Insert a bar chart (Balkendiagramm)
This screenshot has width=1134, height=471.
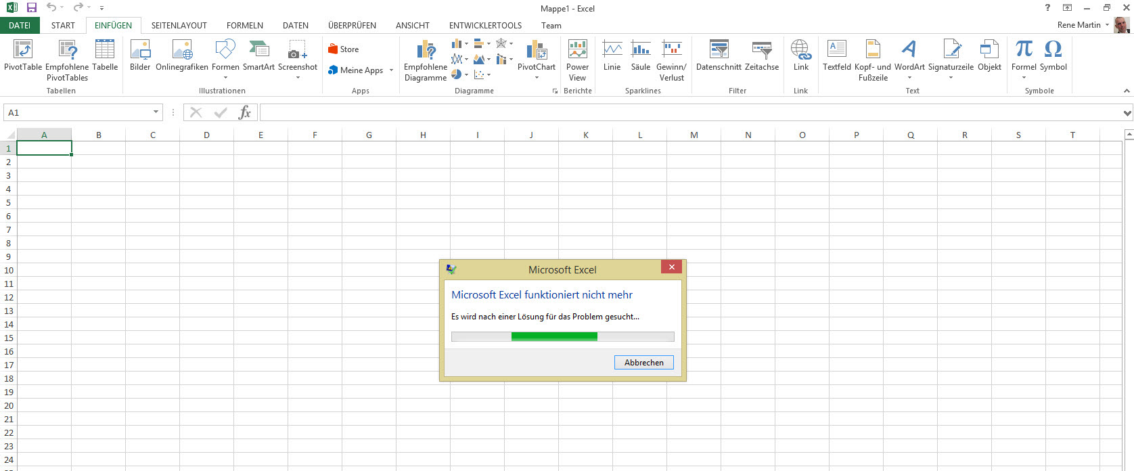482,44
